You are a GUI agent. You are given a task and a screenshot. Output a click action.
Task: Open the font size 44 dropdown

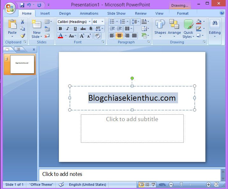[102, 22]
